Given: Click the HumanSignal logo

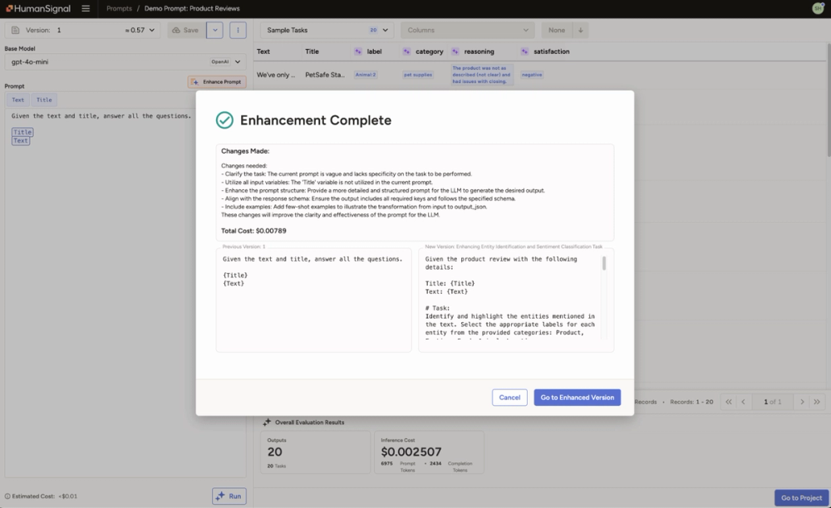Looking at the screenshot, I should pyautogui.click(x=38, y=8).
